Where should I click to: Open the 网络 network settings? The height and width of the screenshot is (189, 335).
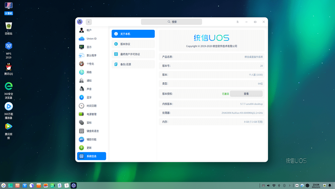91,72
